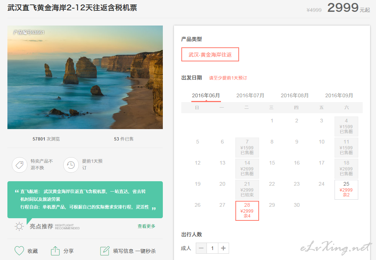Click the 产品类型 section heading
The width and height of the screenshot is (376, 260).
click(x=192, y=39)
